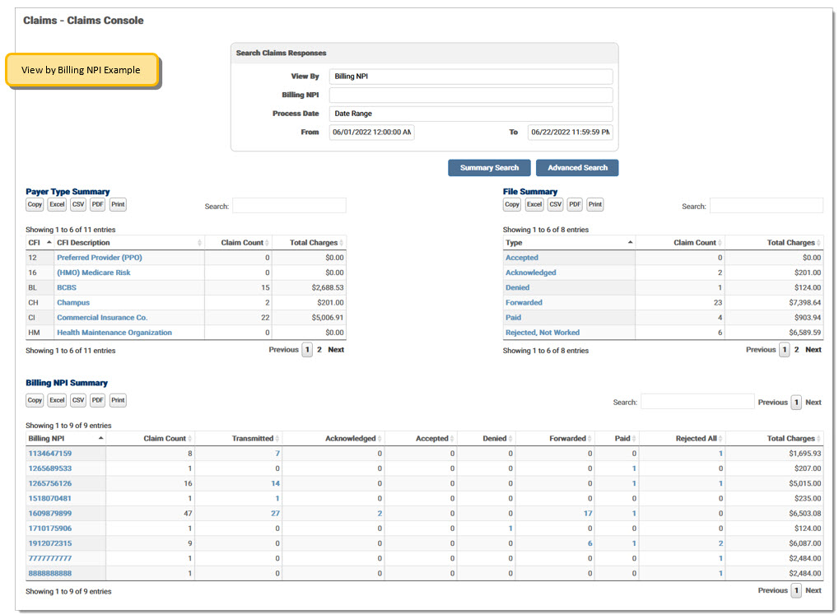Open Billing NPI 1518070481
Screen dimensions: 839x615
[x=49, y=498]
